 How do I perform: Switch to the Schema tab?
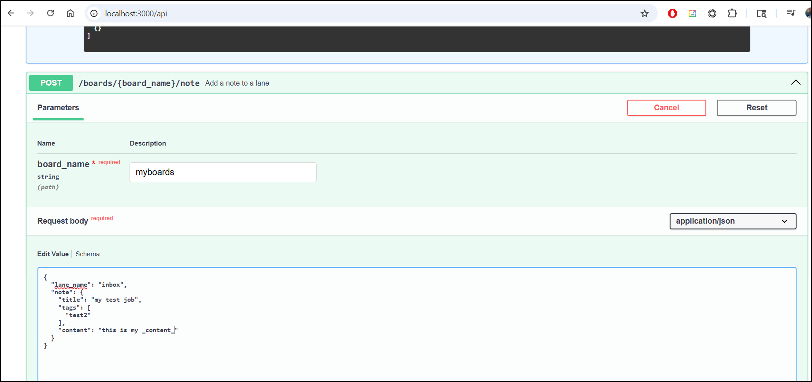point(87,254)
